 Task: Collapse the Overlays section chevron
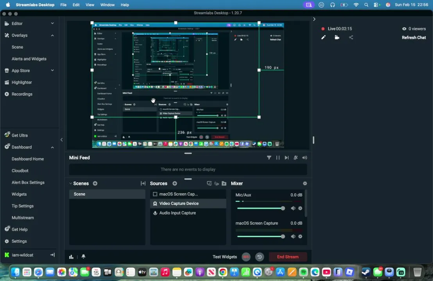pos(52,35)
